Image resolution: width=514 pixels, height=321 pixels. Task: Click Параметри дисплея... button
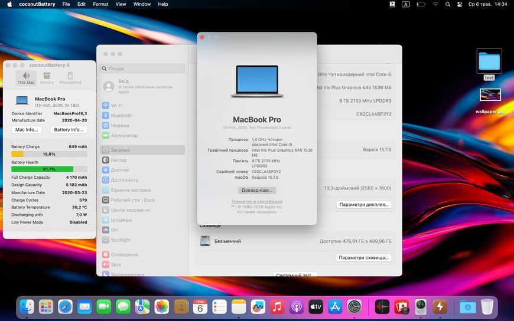[x=364, y=204]
